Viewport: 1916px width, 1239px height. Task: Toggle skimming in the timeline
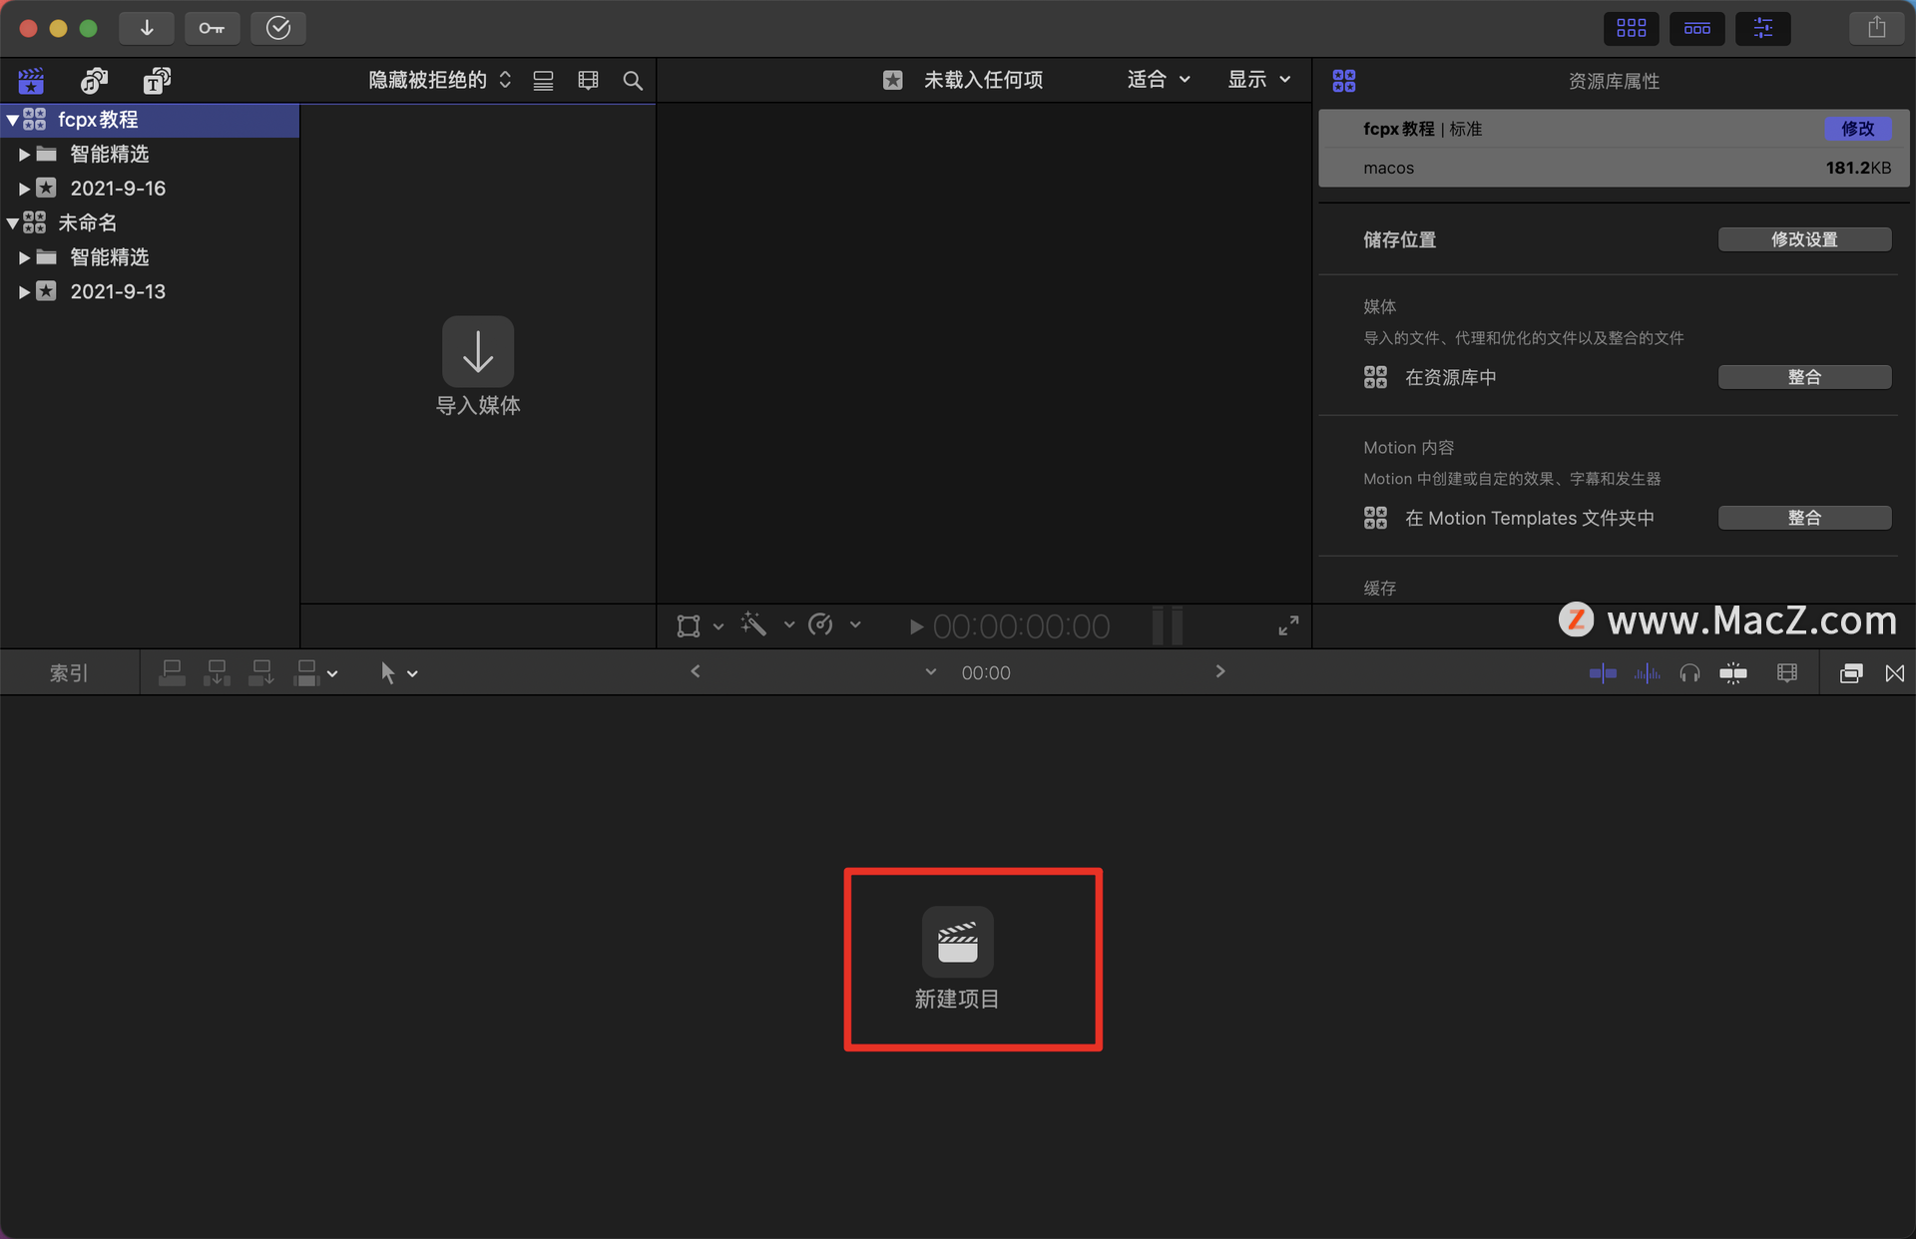pos(1603,673)
